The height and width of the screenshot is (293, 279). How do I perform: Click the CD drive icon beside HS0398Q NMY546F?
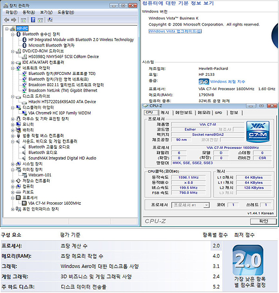(x=25, y=57)
